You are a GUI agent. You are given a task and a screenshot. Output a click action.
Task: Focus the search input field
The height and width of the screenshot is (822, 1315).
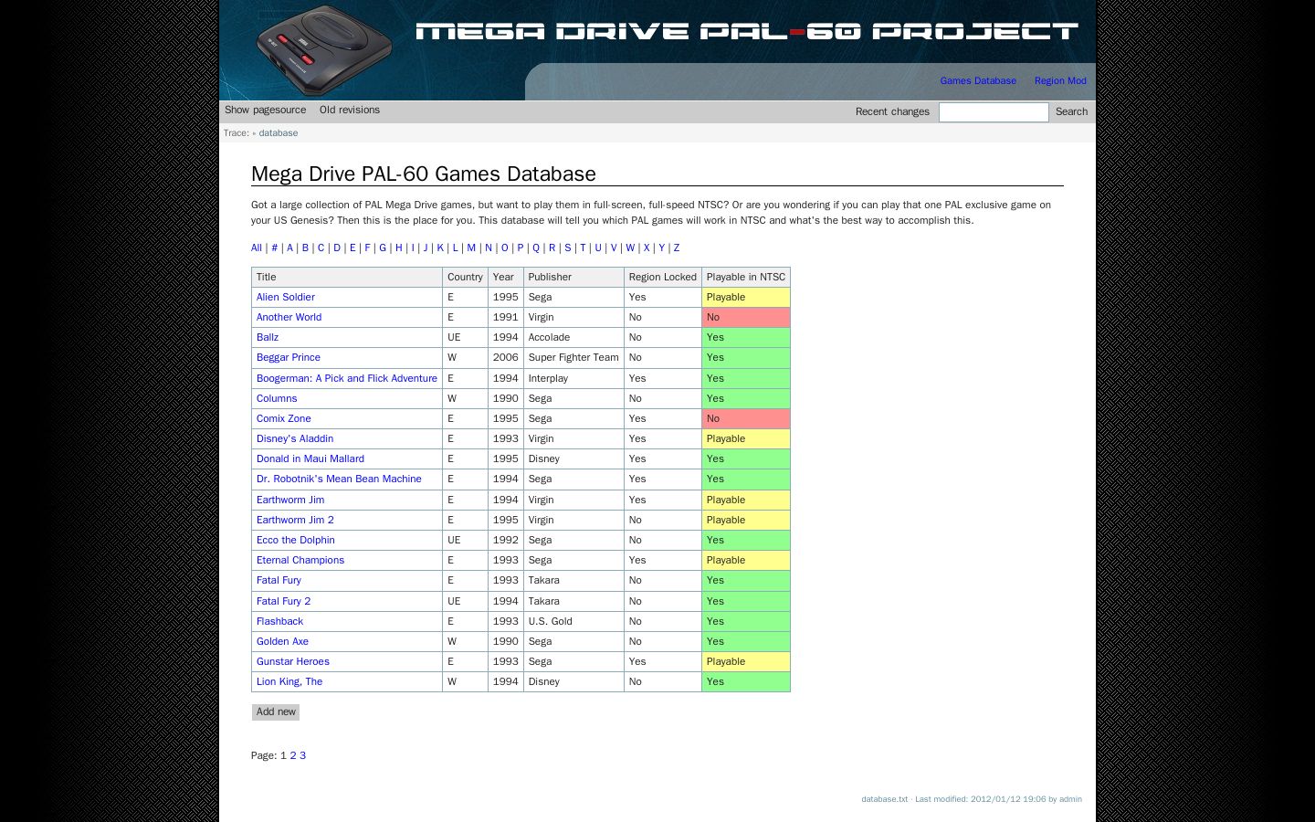[994, 111]
